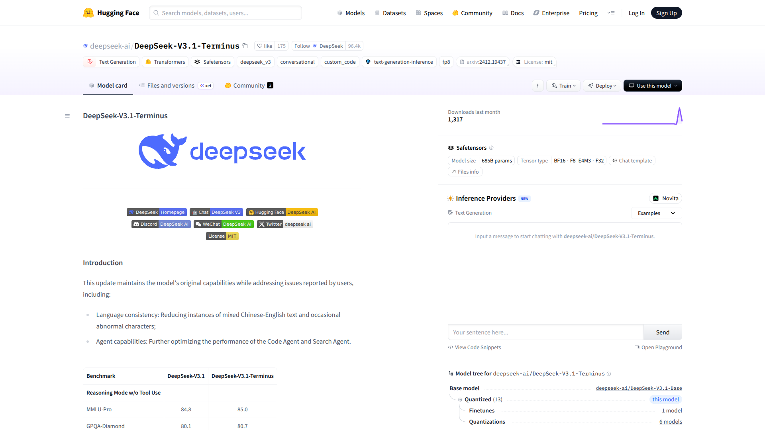Click the Sign Up button
The image size is (765, 430).
point(666,12)
